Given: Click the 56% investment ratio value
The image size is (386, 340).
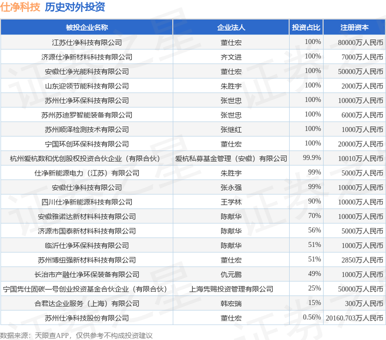Looking at the screenshot, I should click(315, 230).
